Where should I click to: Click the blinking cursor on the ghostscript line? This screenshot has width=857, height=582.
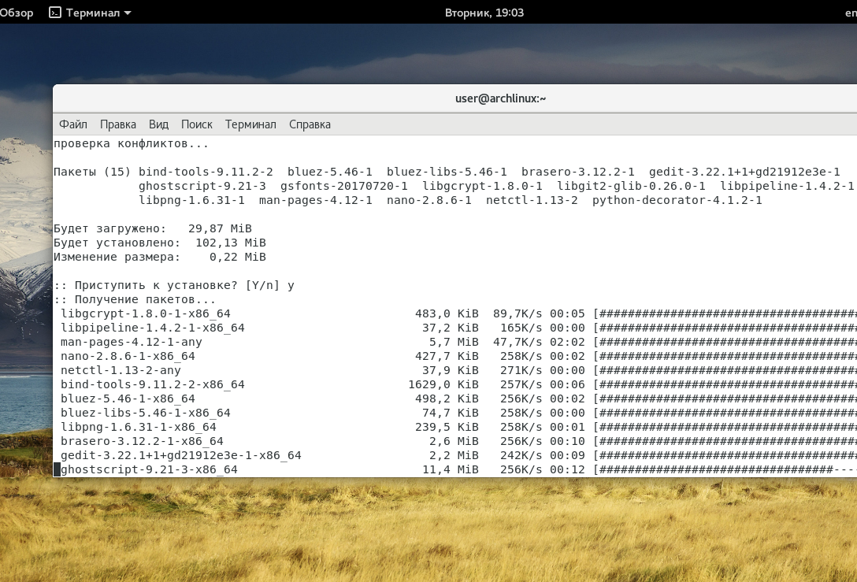(56, 469)
